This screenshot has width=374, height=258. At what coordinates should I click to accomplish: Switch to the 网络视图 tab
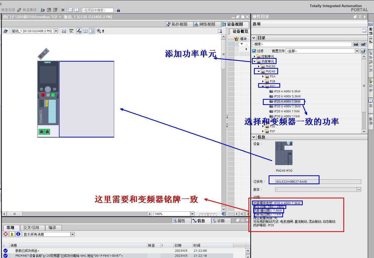click(204, 24)
